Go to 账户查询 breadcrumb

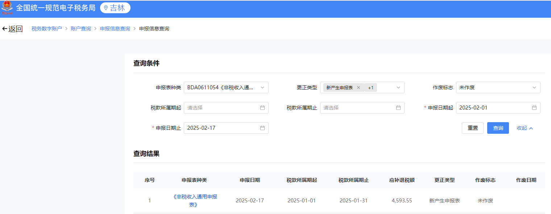tap(81, 29)
